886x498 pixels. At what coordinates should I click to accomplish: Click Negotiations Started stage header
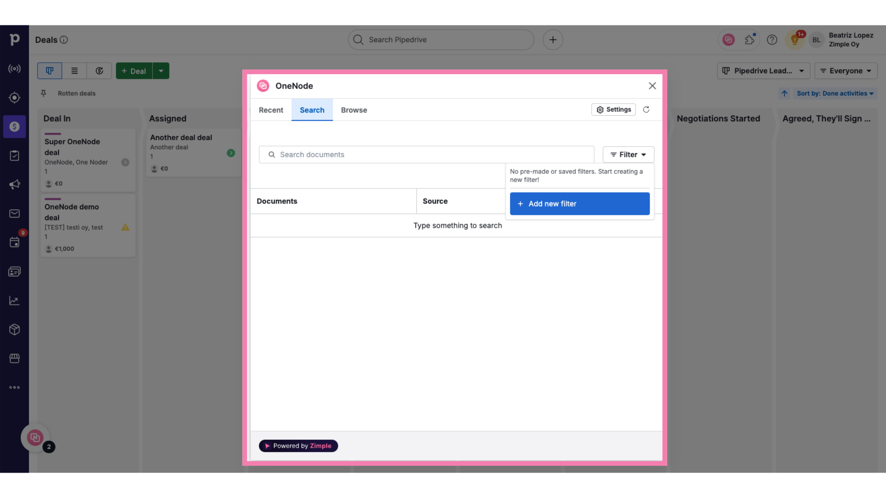(718, 119)
